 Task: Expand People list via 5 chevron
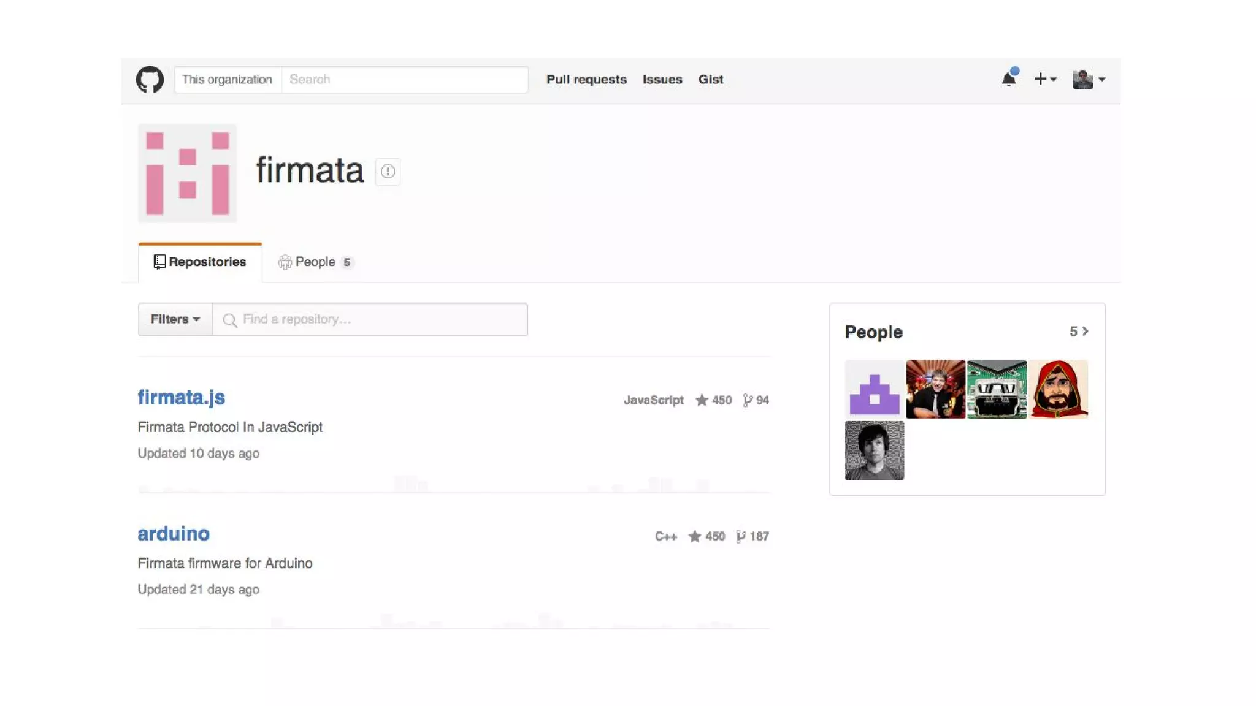(1079, 332)
